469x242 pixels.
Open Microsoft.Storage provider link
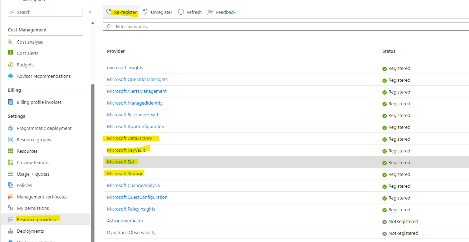[x=125, y=173]
